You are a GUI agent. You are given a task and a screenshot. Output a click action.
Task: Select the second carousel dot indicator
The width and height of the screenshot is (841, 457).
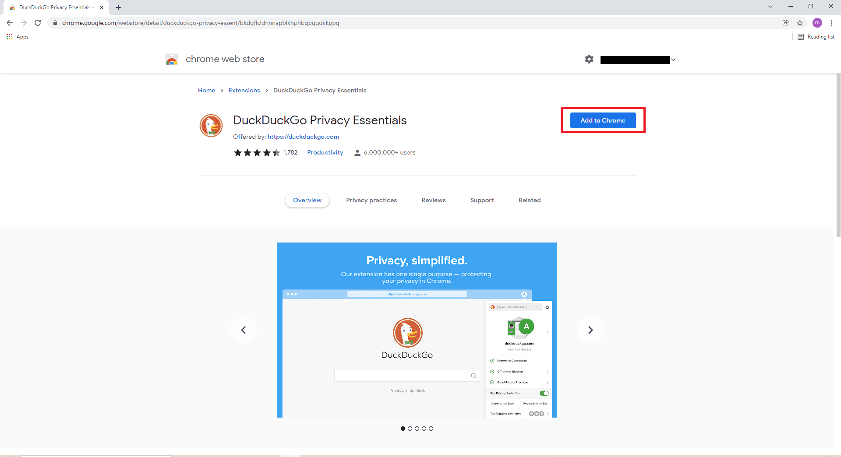(x=410, y=429)
